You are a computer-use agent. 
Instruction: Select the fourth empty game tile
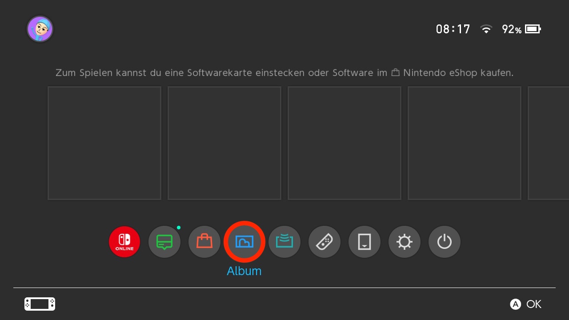click(x=465, y=143)
